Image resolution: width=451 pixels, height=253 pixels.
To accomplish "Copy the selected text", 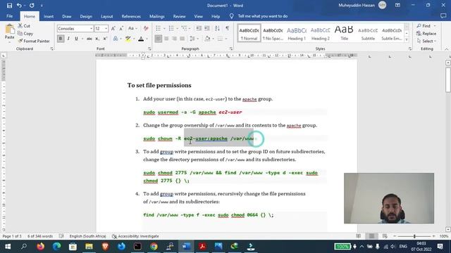I will [25, 34].
